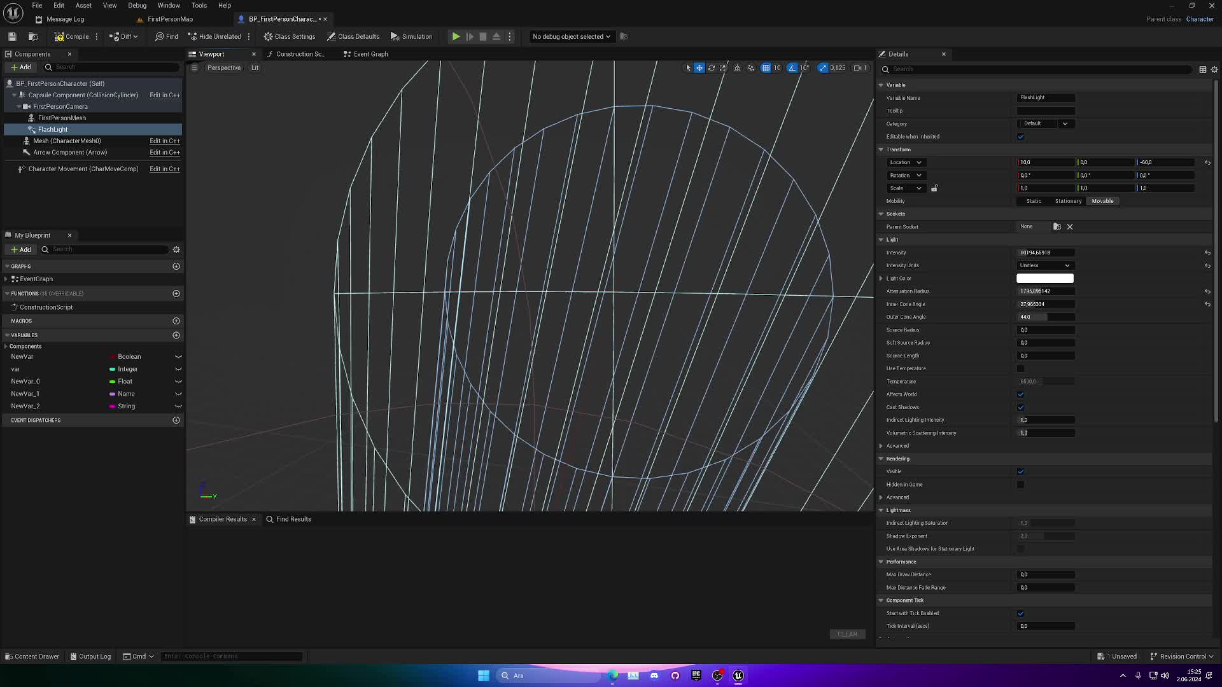The width and height of the screenshot is (1222, 687).
Task: Open the Intensity Units dropdown
Action: click(x=1045, y=265)
